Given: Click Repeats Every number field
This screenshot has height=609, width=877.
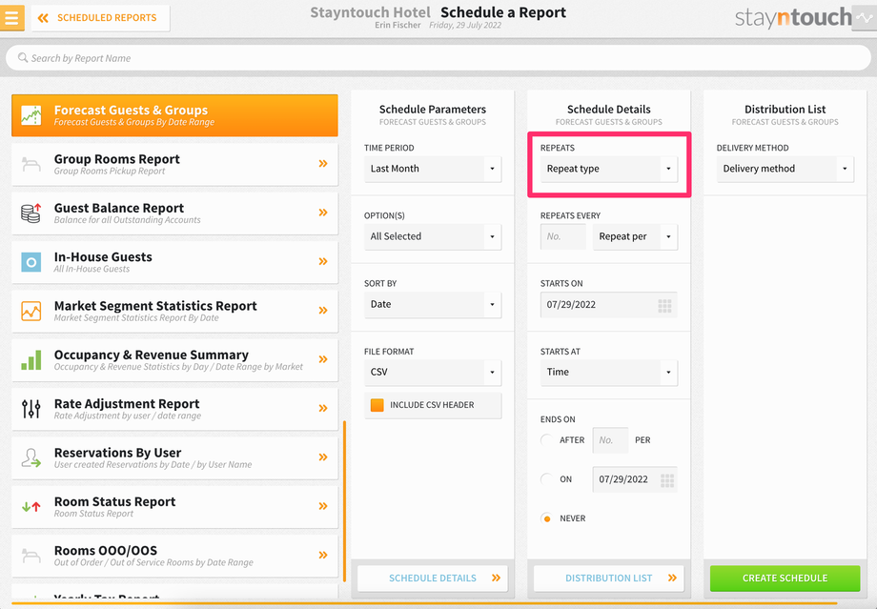Looking at the screenshot, I should point(562,236).
